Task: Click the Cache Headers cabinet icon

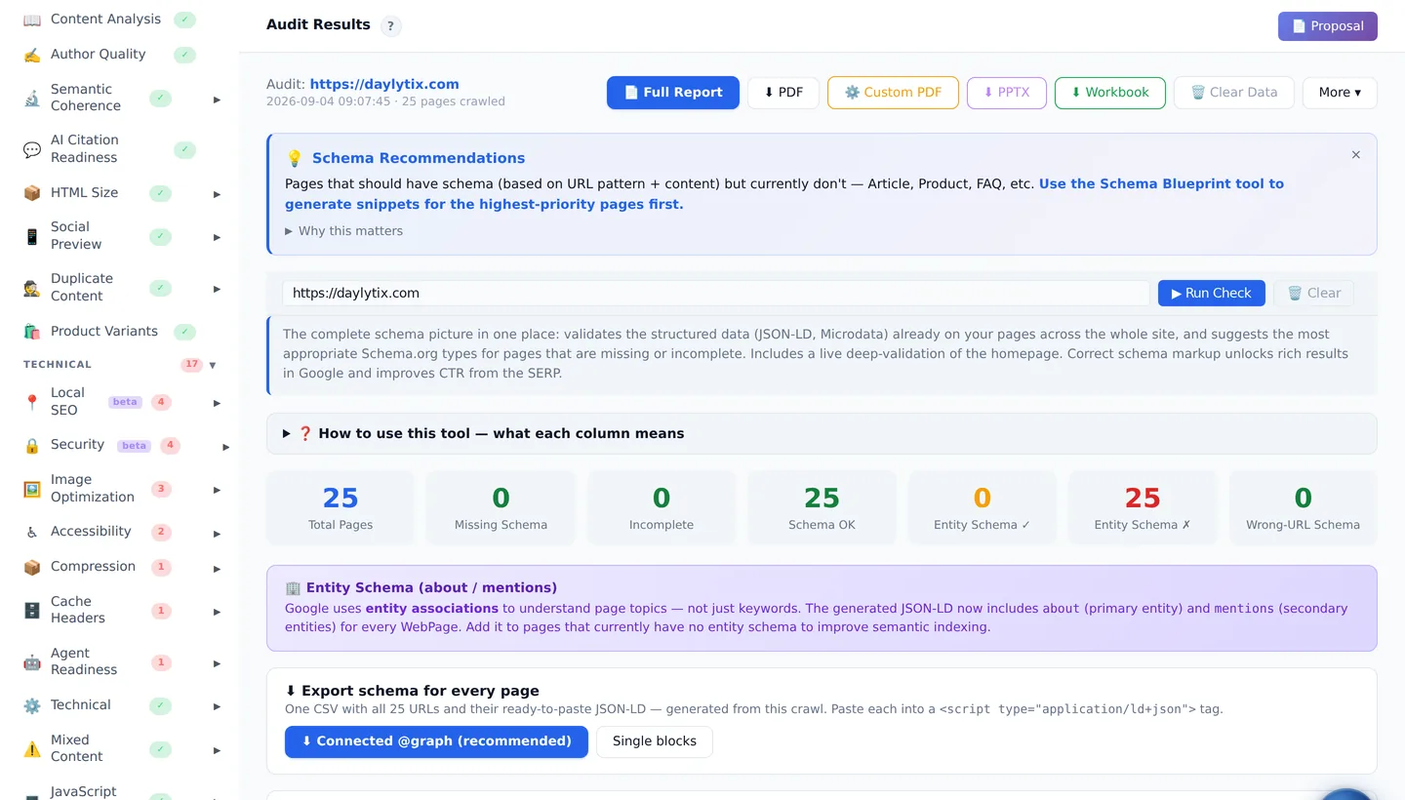Action: (x=32, y=611)
